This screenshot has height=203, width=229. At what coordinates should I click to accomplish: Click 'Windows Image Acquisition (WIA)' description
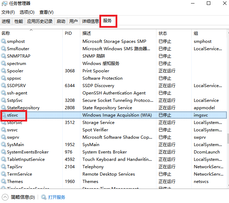click(x=117, y=115)
